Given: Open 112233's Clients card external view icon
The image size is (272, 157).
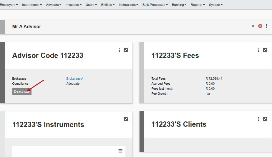Looking at the screenshot, I should (265, 119).
